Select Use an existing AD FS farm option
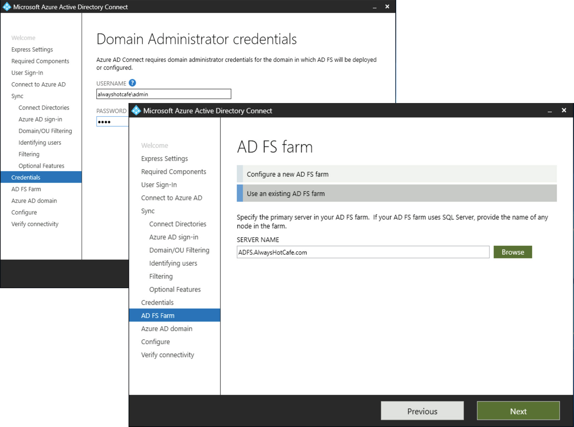574x427 pixels. 397,194
